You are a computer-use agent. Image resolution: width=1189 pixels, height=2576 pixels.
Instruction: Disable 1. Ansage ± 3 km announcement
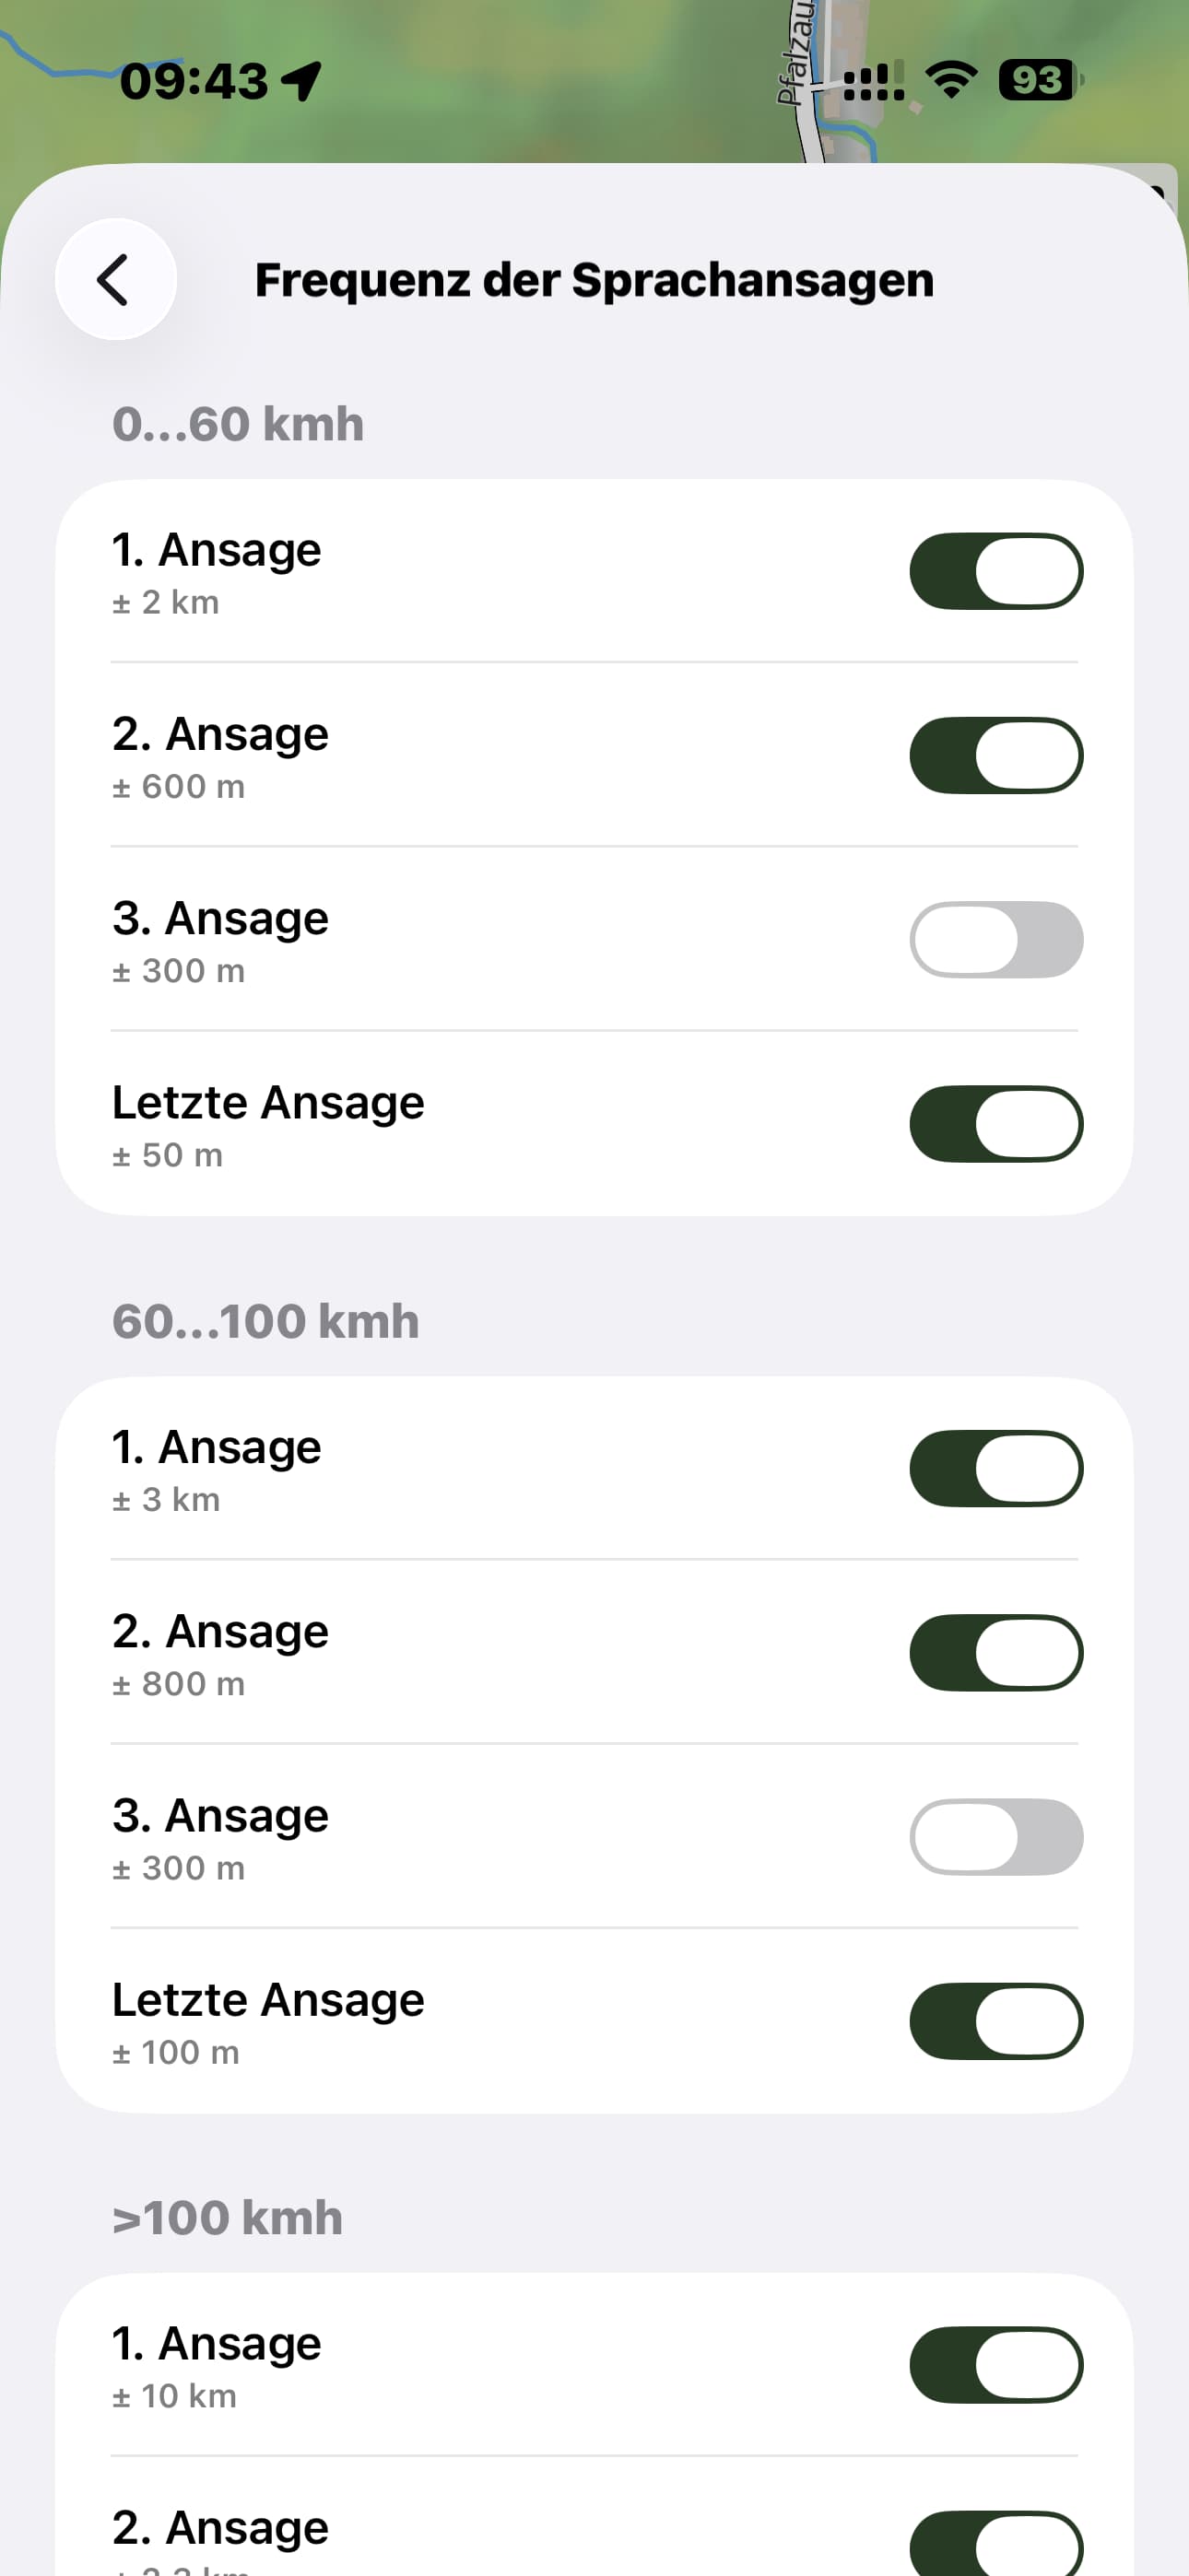[995, 1468]
